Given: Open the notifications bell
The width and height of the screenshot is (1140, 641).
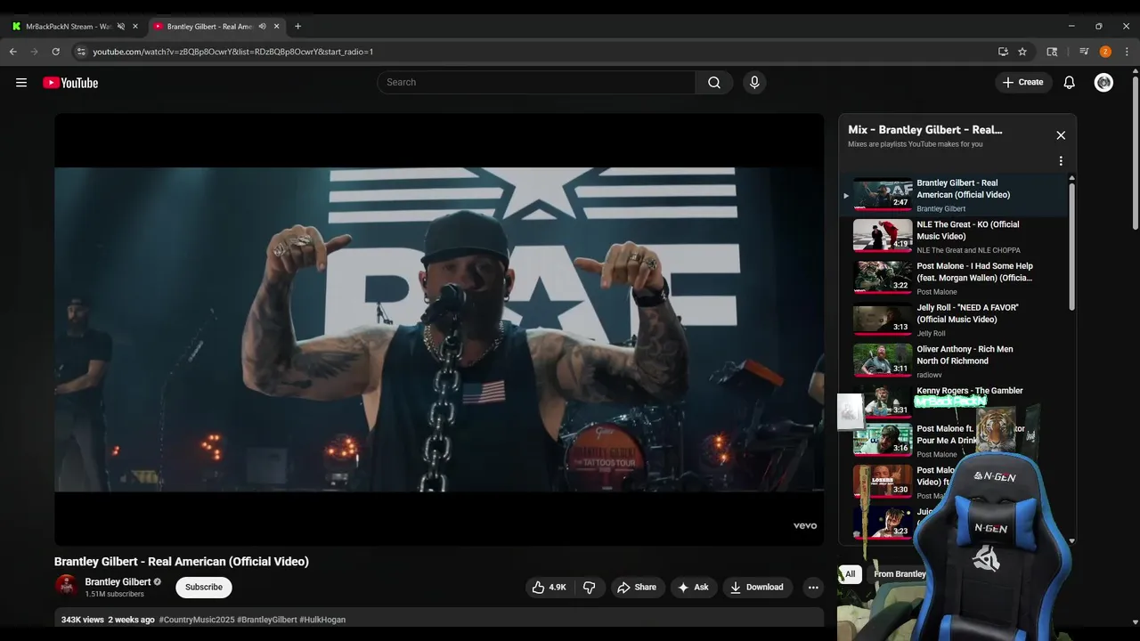Looking at the screenshot, I should (1070, 83).
